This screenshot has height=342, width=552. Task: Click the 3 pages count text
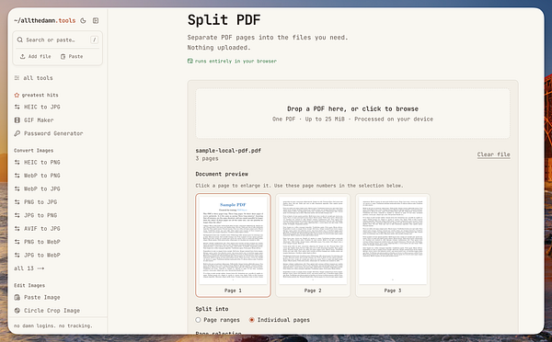207,159
